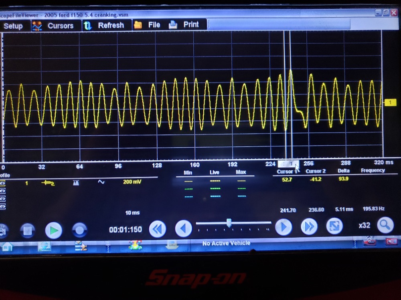This screenshot has width=401, height=300.
Task: Click the fast rewind double-arrow button
Action: pos(158,229)
